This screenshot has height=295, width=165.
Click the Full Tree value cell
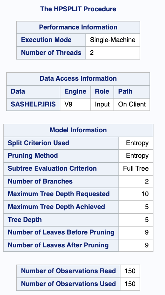[x=136, y=169]
